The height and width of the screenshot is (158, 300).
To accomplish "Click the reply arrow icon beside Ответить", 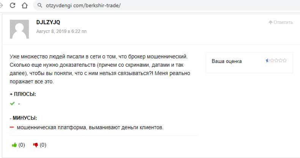I will coord(270,22).
